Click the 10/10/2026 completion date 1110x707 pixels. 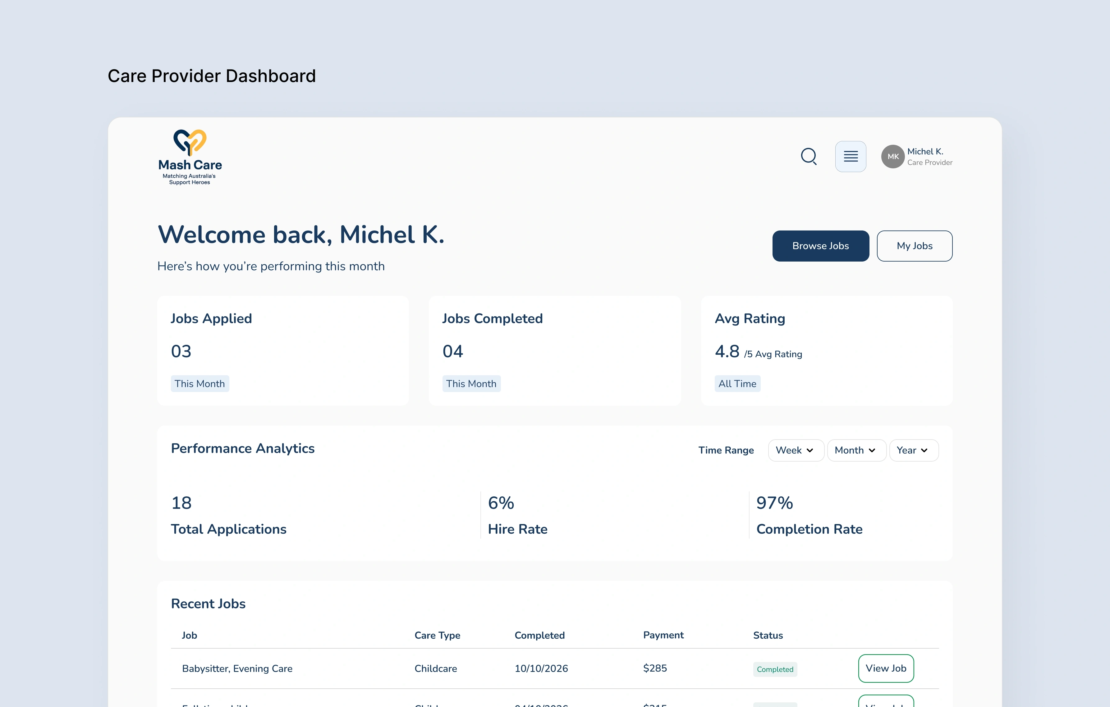[541, 668]
